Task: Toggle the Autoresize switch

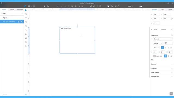Action: click(154, 56)
